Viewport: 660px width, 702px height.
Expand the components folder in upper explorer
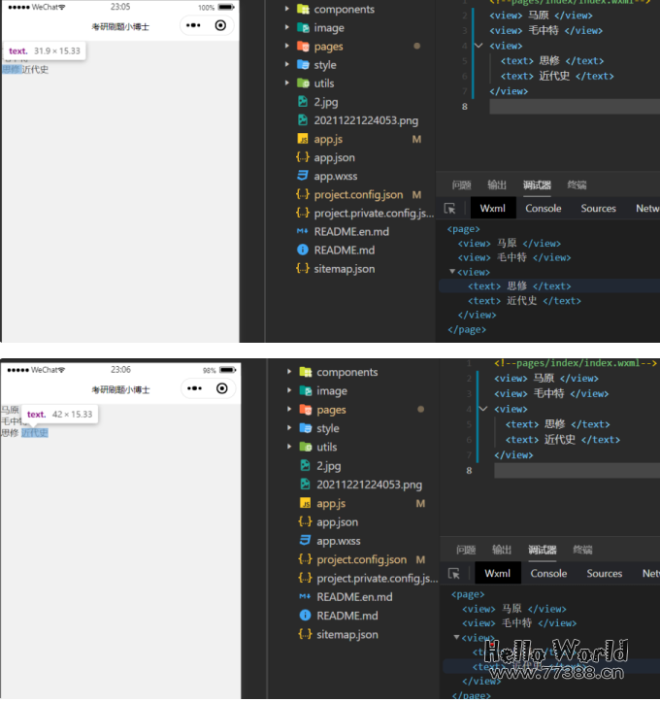pos(287,9)
